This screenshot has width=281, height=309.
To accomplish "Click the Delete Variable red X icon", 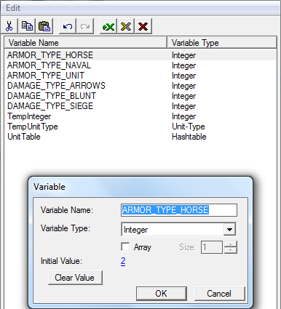I will pyautogui.click(x=143, y=26).
